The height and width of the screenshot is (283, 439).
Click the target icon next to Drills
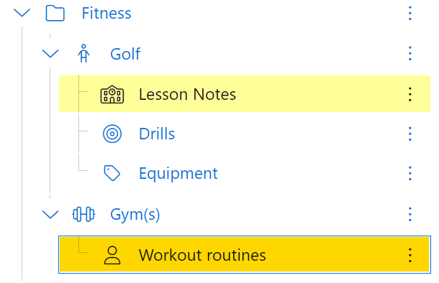click(112, 134)
